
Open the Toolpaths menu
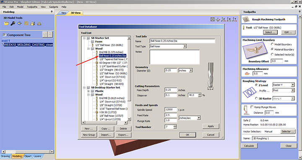[32, 7]
